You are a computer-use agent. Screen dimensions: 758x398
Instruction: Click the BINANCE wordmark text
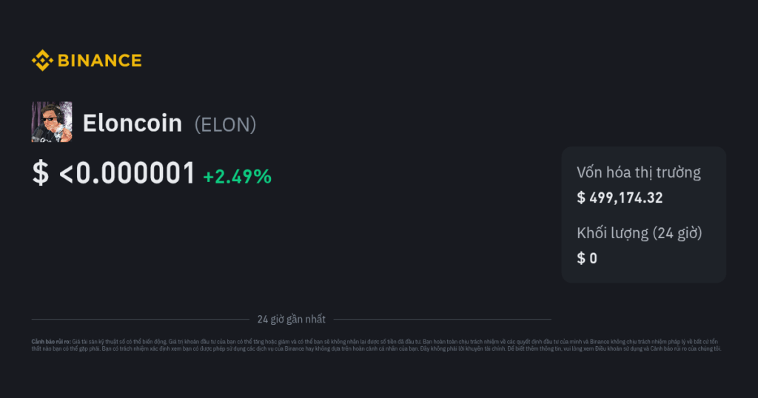pos(99,61)
